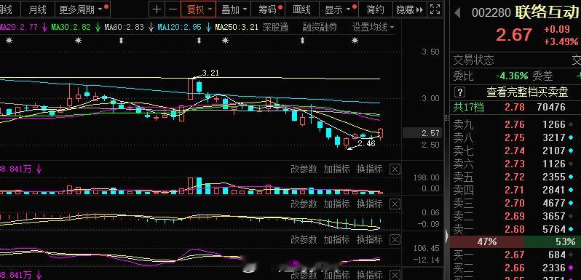The height and width of the screenshot is (280, 581).
Task: Toggle fullscreen chart view icon
Action: point(435,9)
